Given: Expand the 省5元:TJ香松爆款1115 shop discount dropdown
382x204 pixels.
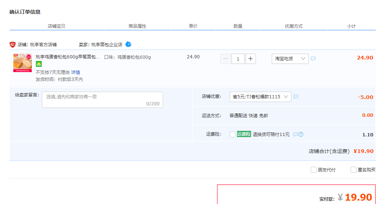Looking at the screenshot, I should tap(260, 97).
